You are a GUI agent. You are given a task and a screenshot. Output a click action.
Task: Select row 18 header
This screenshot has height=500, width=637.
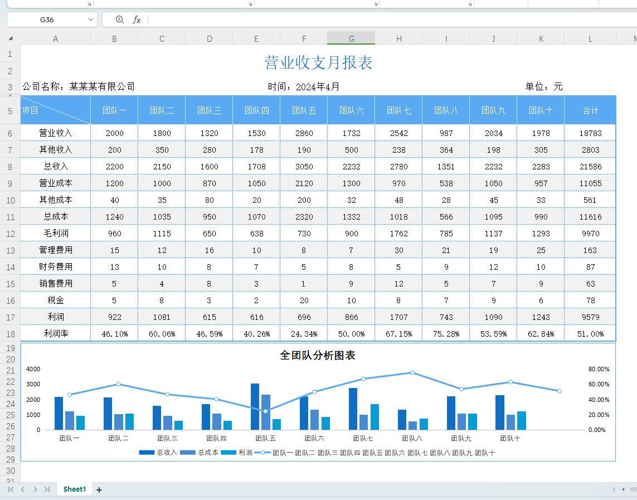click(x=10, y=334)
